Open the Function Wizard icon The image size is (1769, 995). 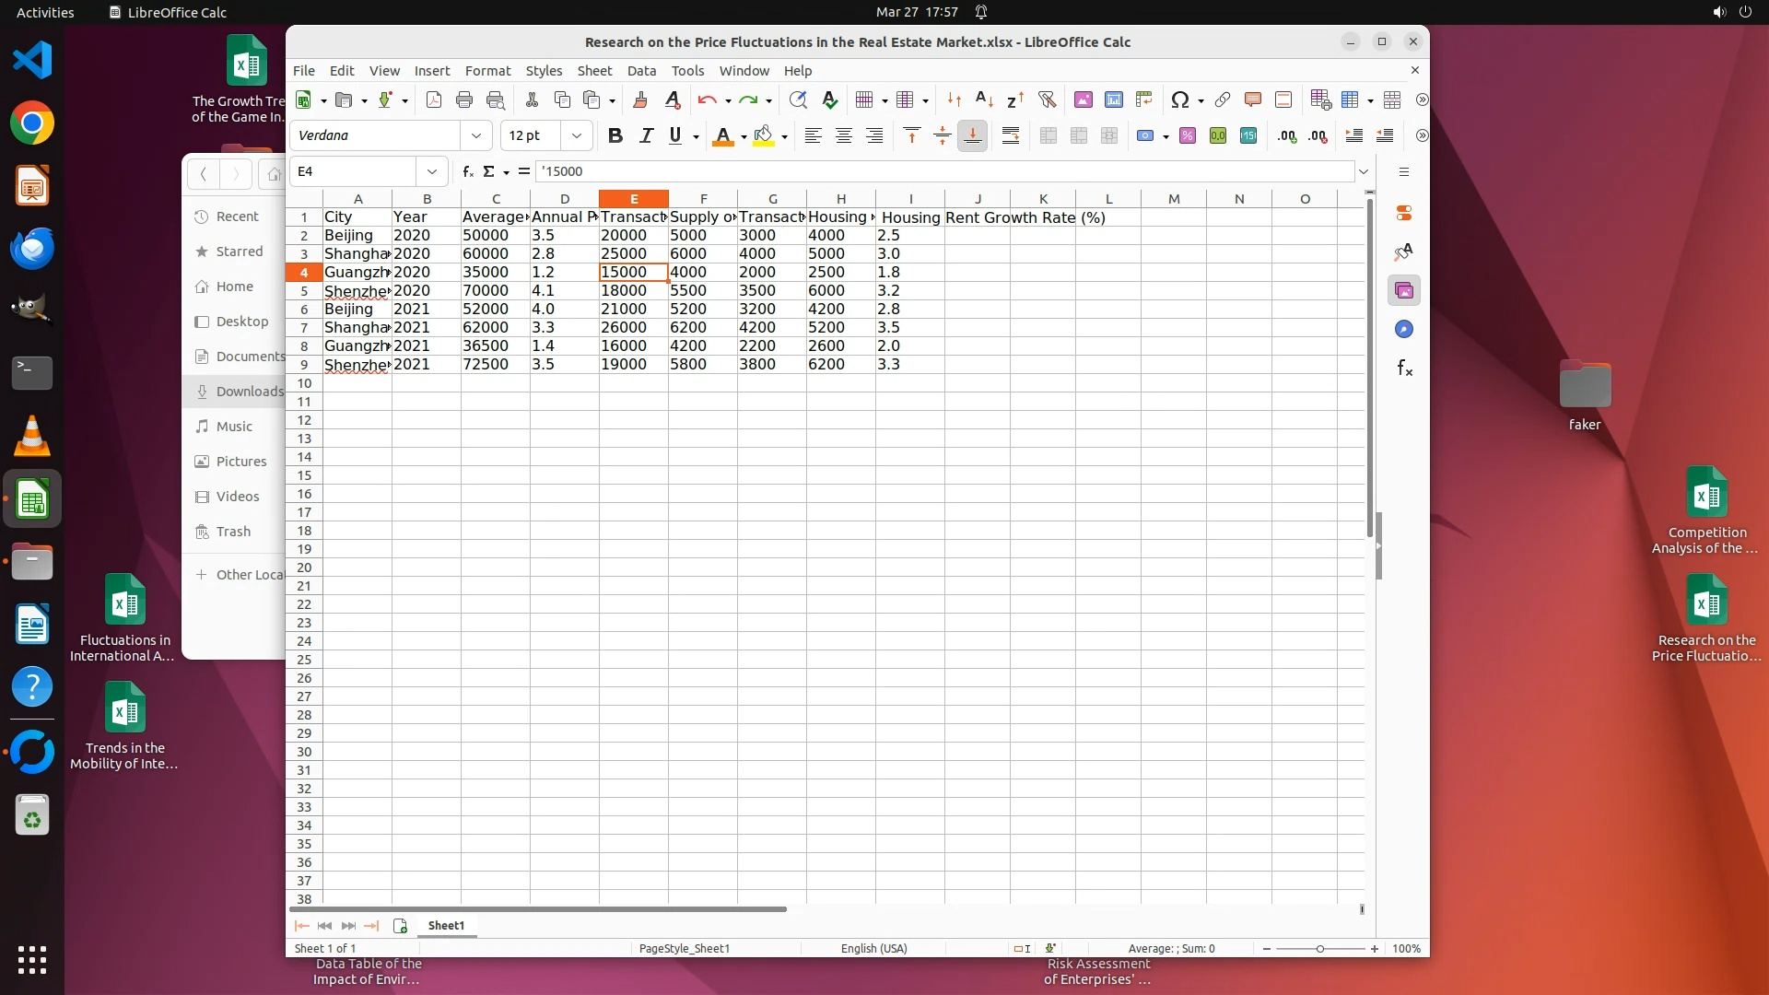point(468,171)
